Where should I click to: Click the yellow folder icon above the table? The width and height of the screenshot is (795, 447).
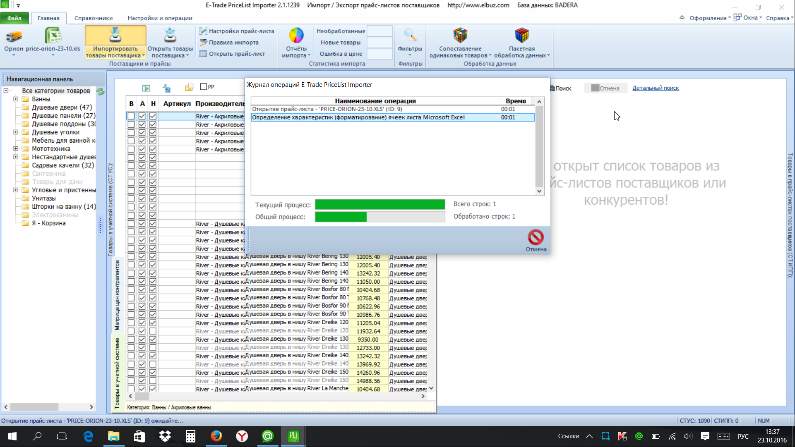(189, 87)
